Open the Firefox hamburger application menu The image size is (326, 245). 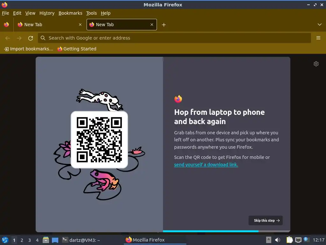[x=318, y=38]
